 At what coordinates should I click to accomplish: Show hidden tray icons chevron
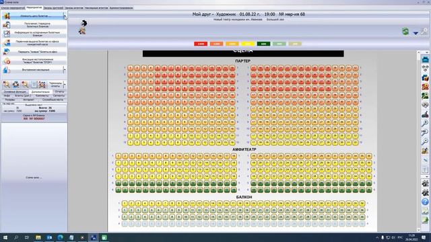377,237
